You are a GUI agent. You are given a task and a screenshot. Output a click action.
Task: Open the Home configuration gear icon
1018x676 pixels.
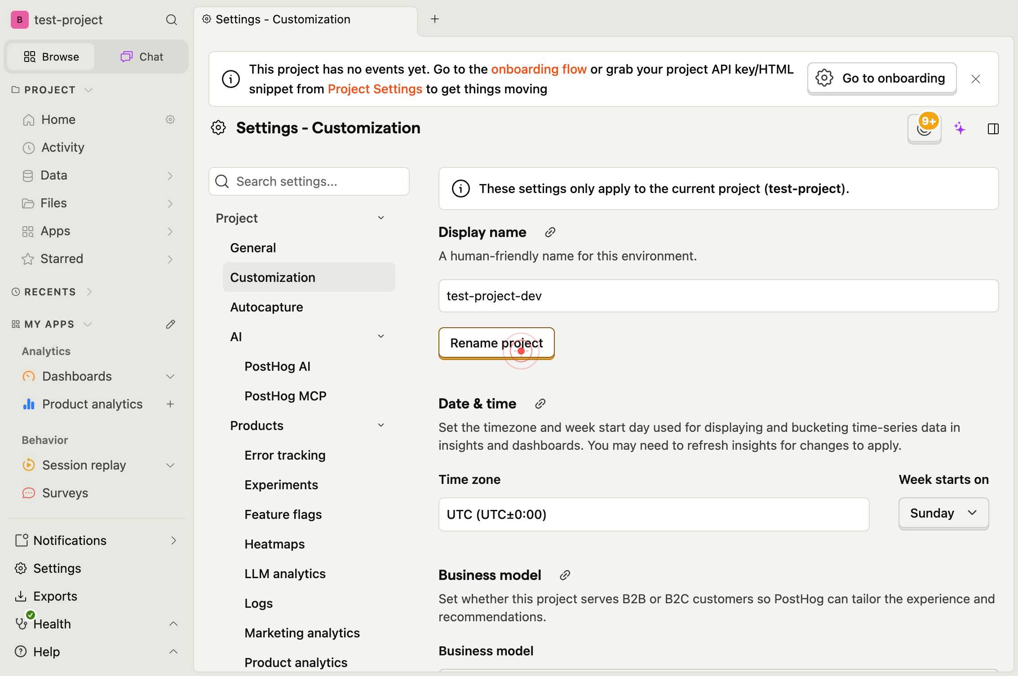click(170, 119)
